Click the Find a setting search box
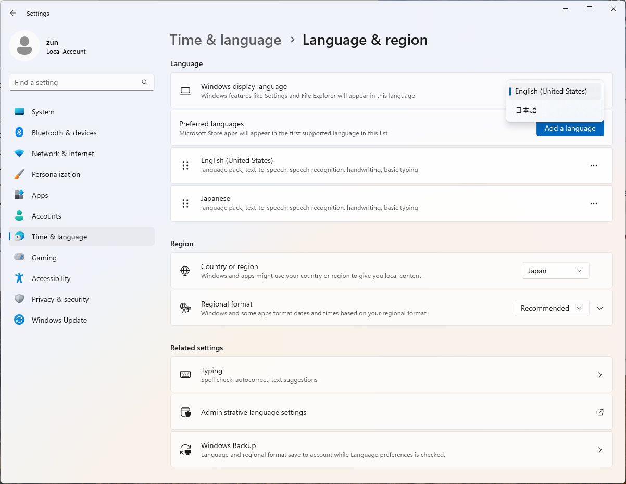This screenshot has height=484, width=626. pos(82,82)
